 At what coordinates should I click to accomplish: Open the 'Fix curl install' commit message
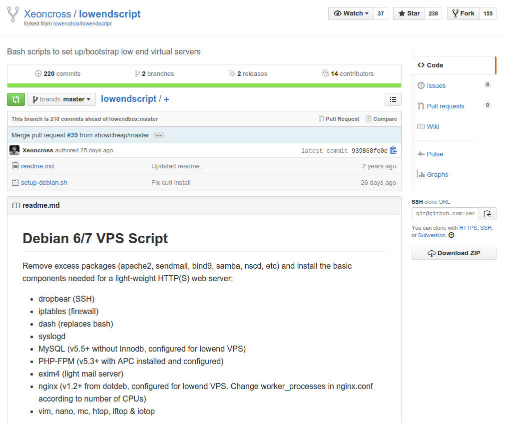(x=171, y=182)
